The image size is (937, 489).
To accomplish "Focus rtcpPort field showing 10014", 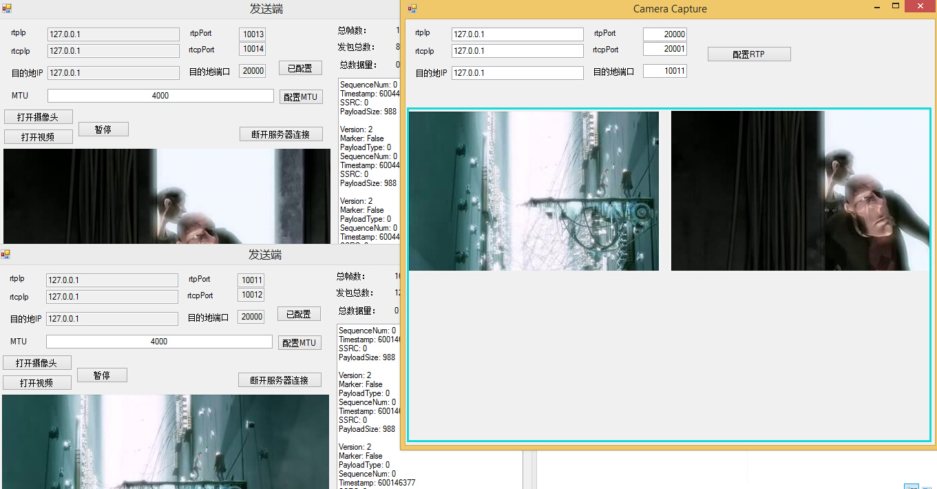I will (x=253, y=49).
